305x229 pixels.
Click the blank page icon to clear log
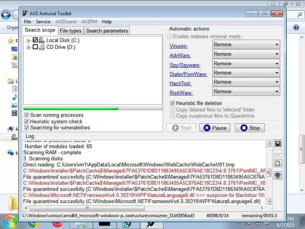(278, 163)
